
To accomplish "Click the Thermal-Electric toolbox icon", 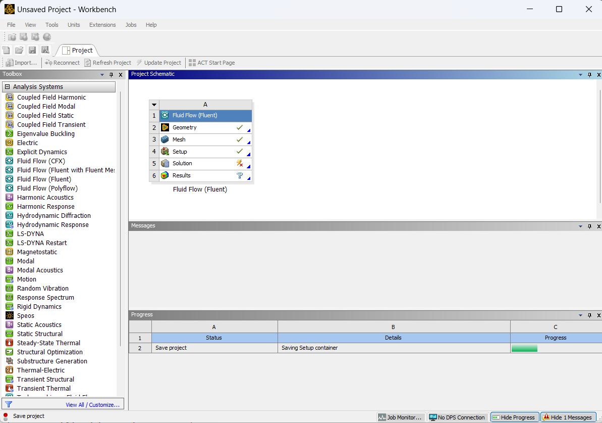I will coord(10,370).
